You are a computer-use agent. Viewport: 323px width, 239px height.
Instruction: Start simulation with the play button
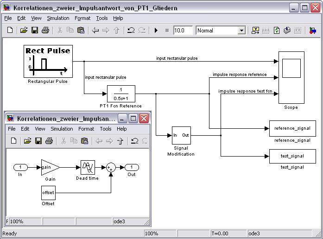pyautogui.click(x=156, y=31)
